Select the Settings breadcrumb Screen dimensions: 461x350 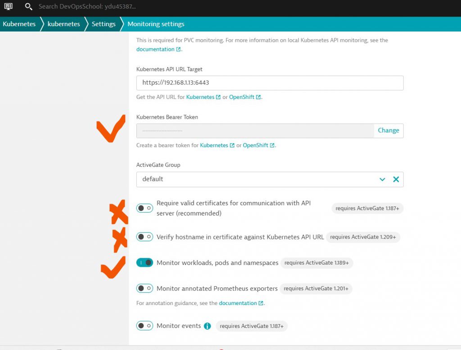(104, 24)
